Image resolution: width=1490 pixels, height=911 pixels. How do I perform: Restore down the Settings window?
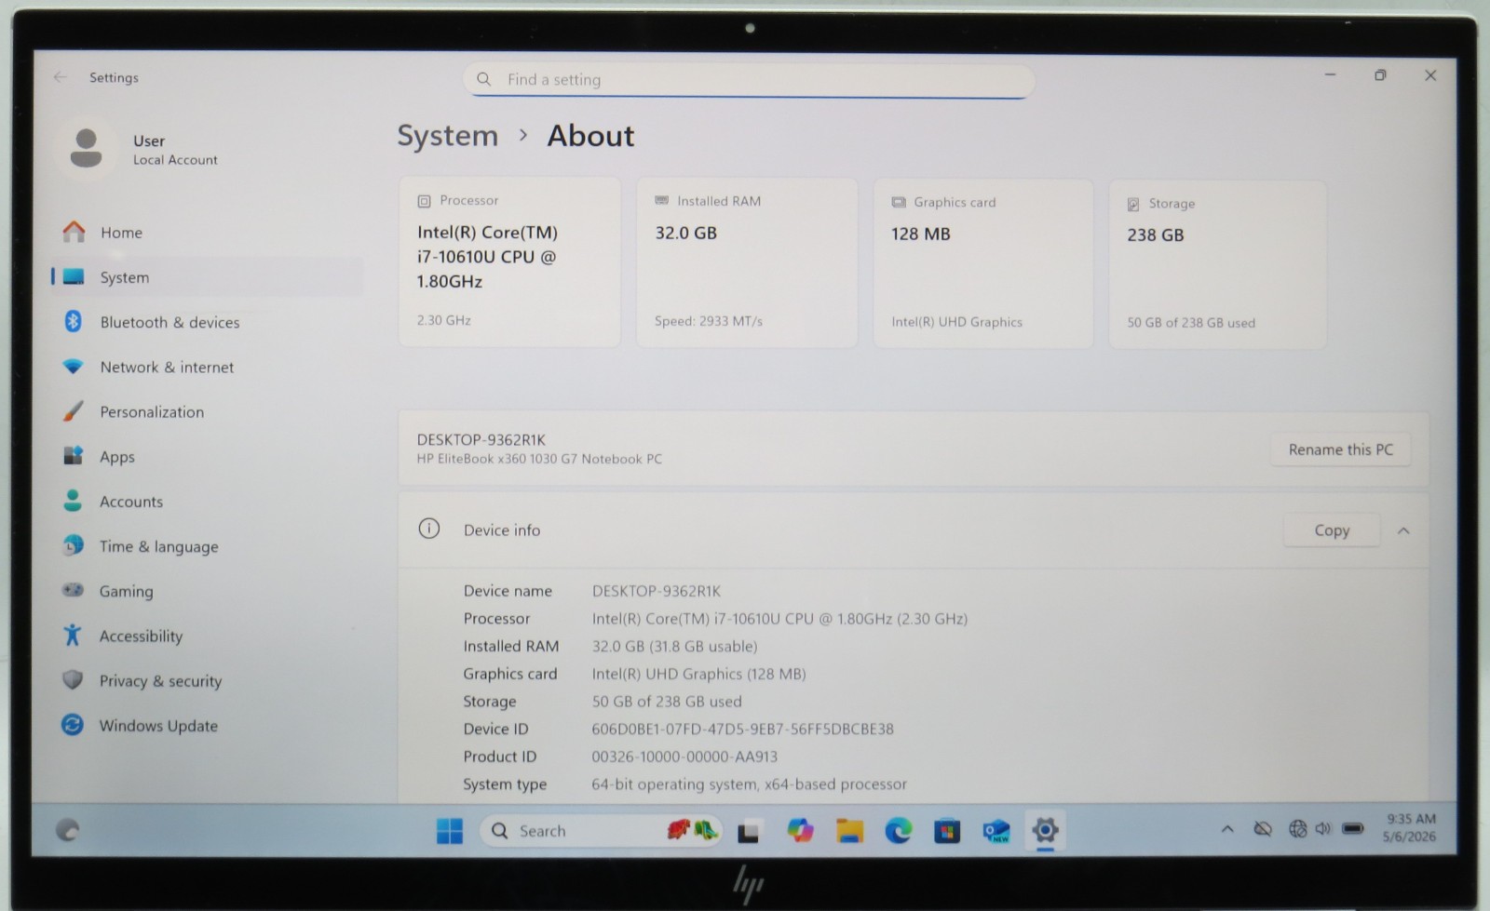pos(1380,75)
